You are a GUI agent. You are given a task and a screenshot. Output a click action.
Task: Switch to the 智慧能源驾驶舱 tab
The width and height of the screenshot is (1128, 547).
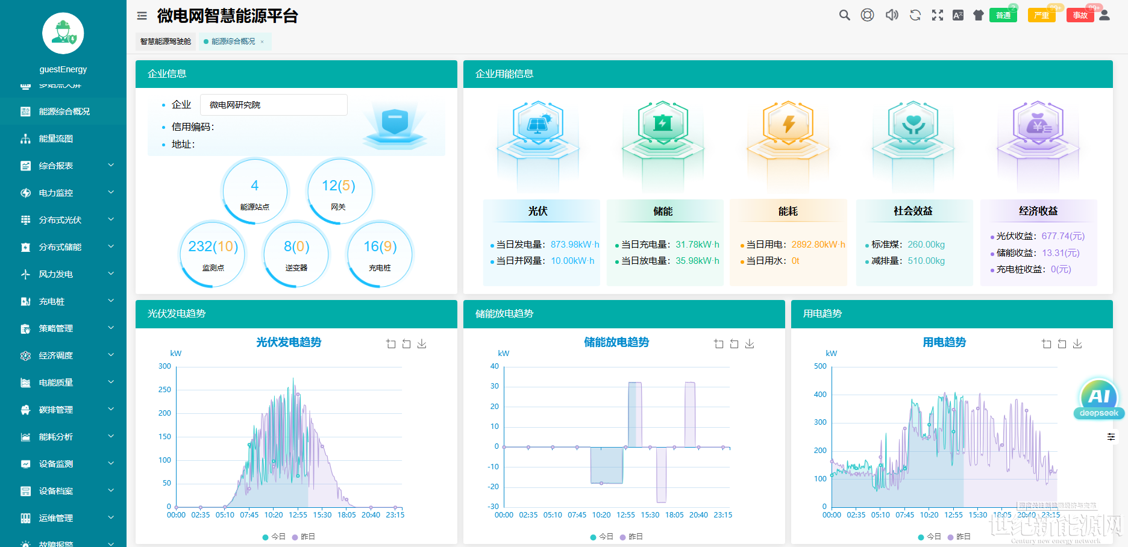coord(166,42)
